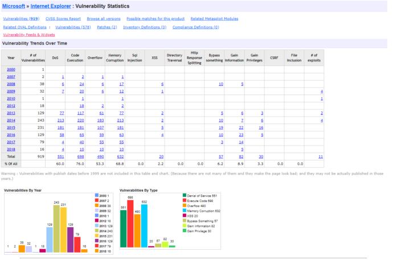The image size is (393, 260).
Task: Click the Memory Corruption cyan legend swatch
Action: coord(185,211)
